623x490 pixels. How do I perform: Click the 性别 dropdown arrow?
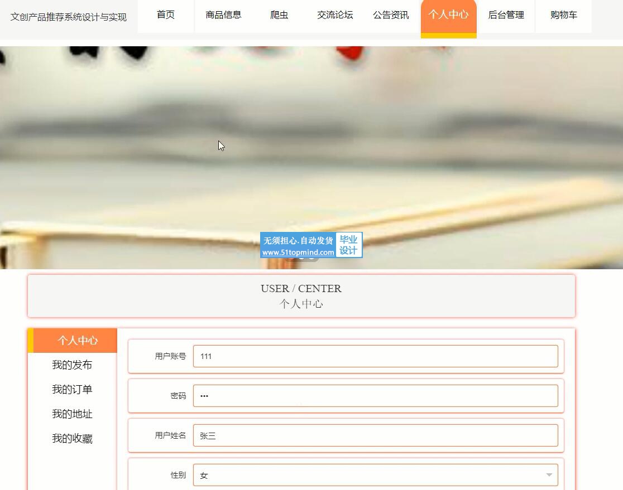pyautogui.click(x=549, y=475)
